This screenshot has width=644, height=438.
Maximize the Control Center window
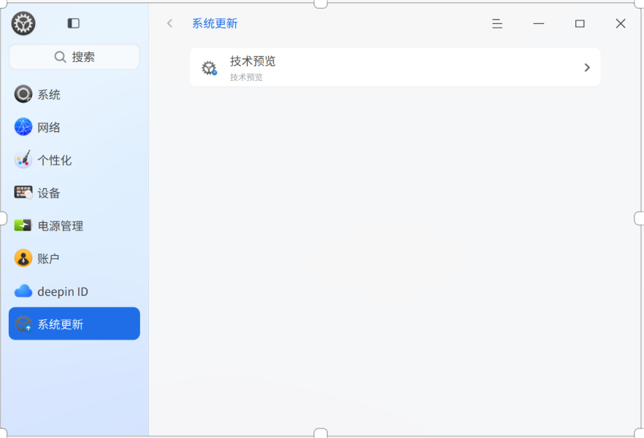click(x=580, y=24)
